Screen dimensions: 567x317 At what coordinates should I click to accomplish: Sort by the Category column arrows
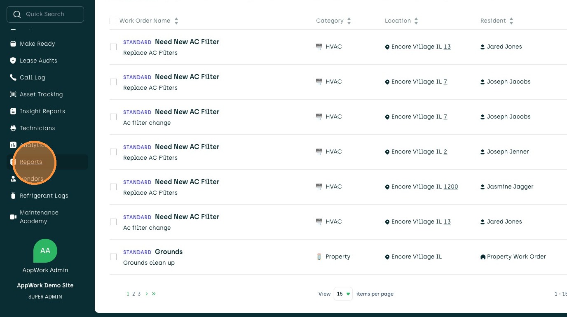(x=349, y=21)
